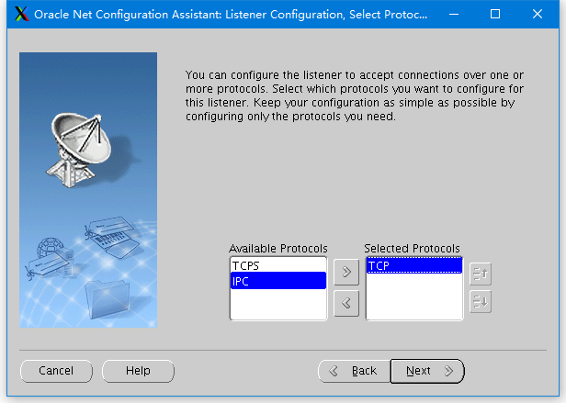Click the Cancel button
The height and width of the screenshot is (403, 566).
coord(56,371)
